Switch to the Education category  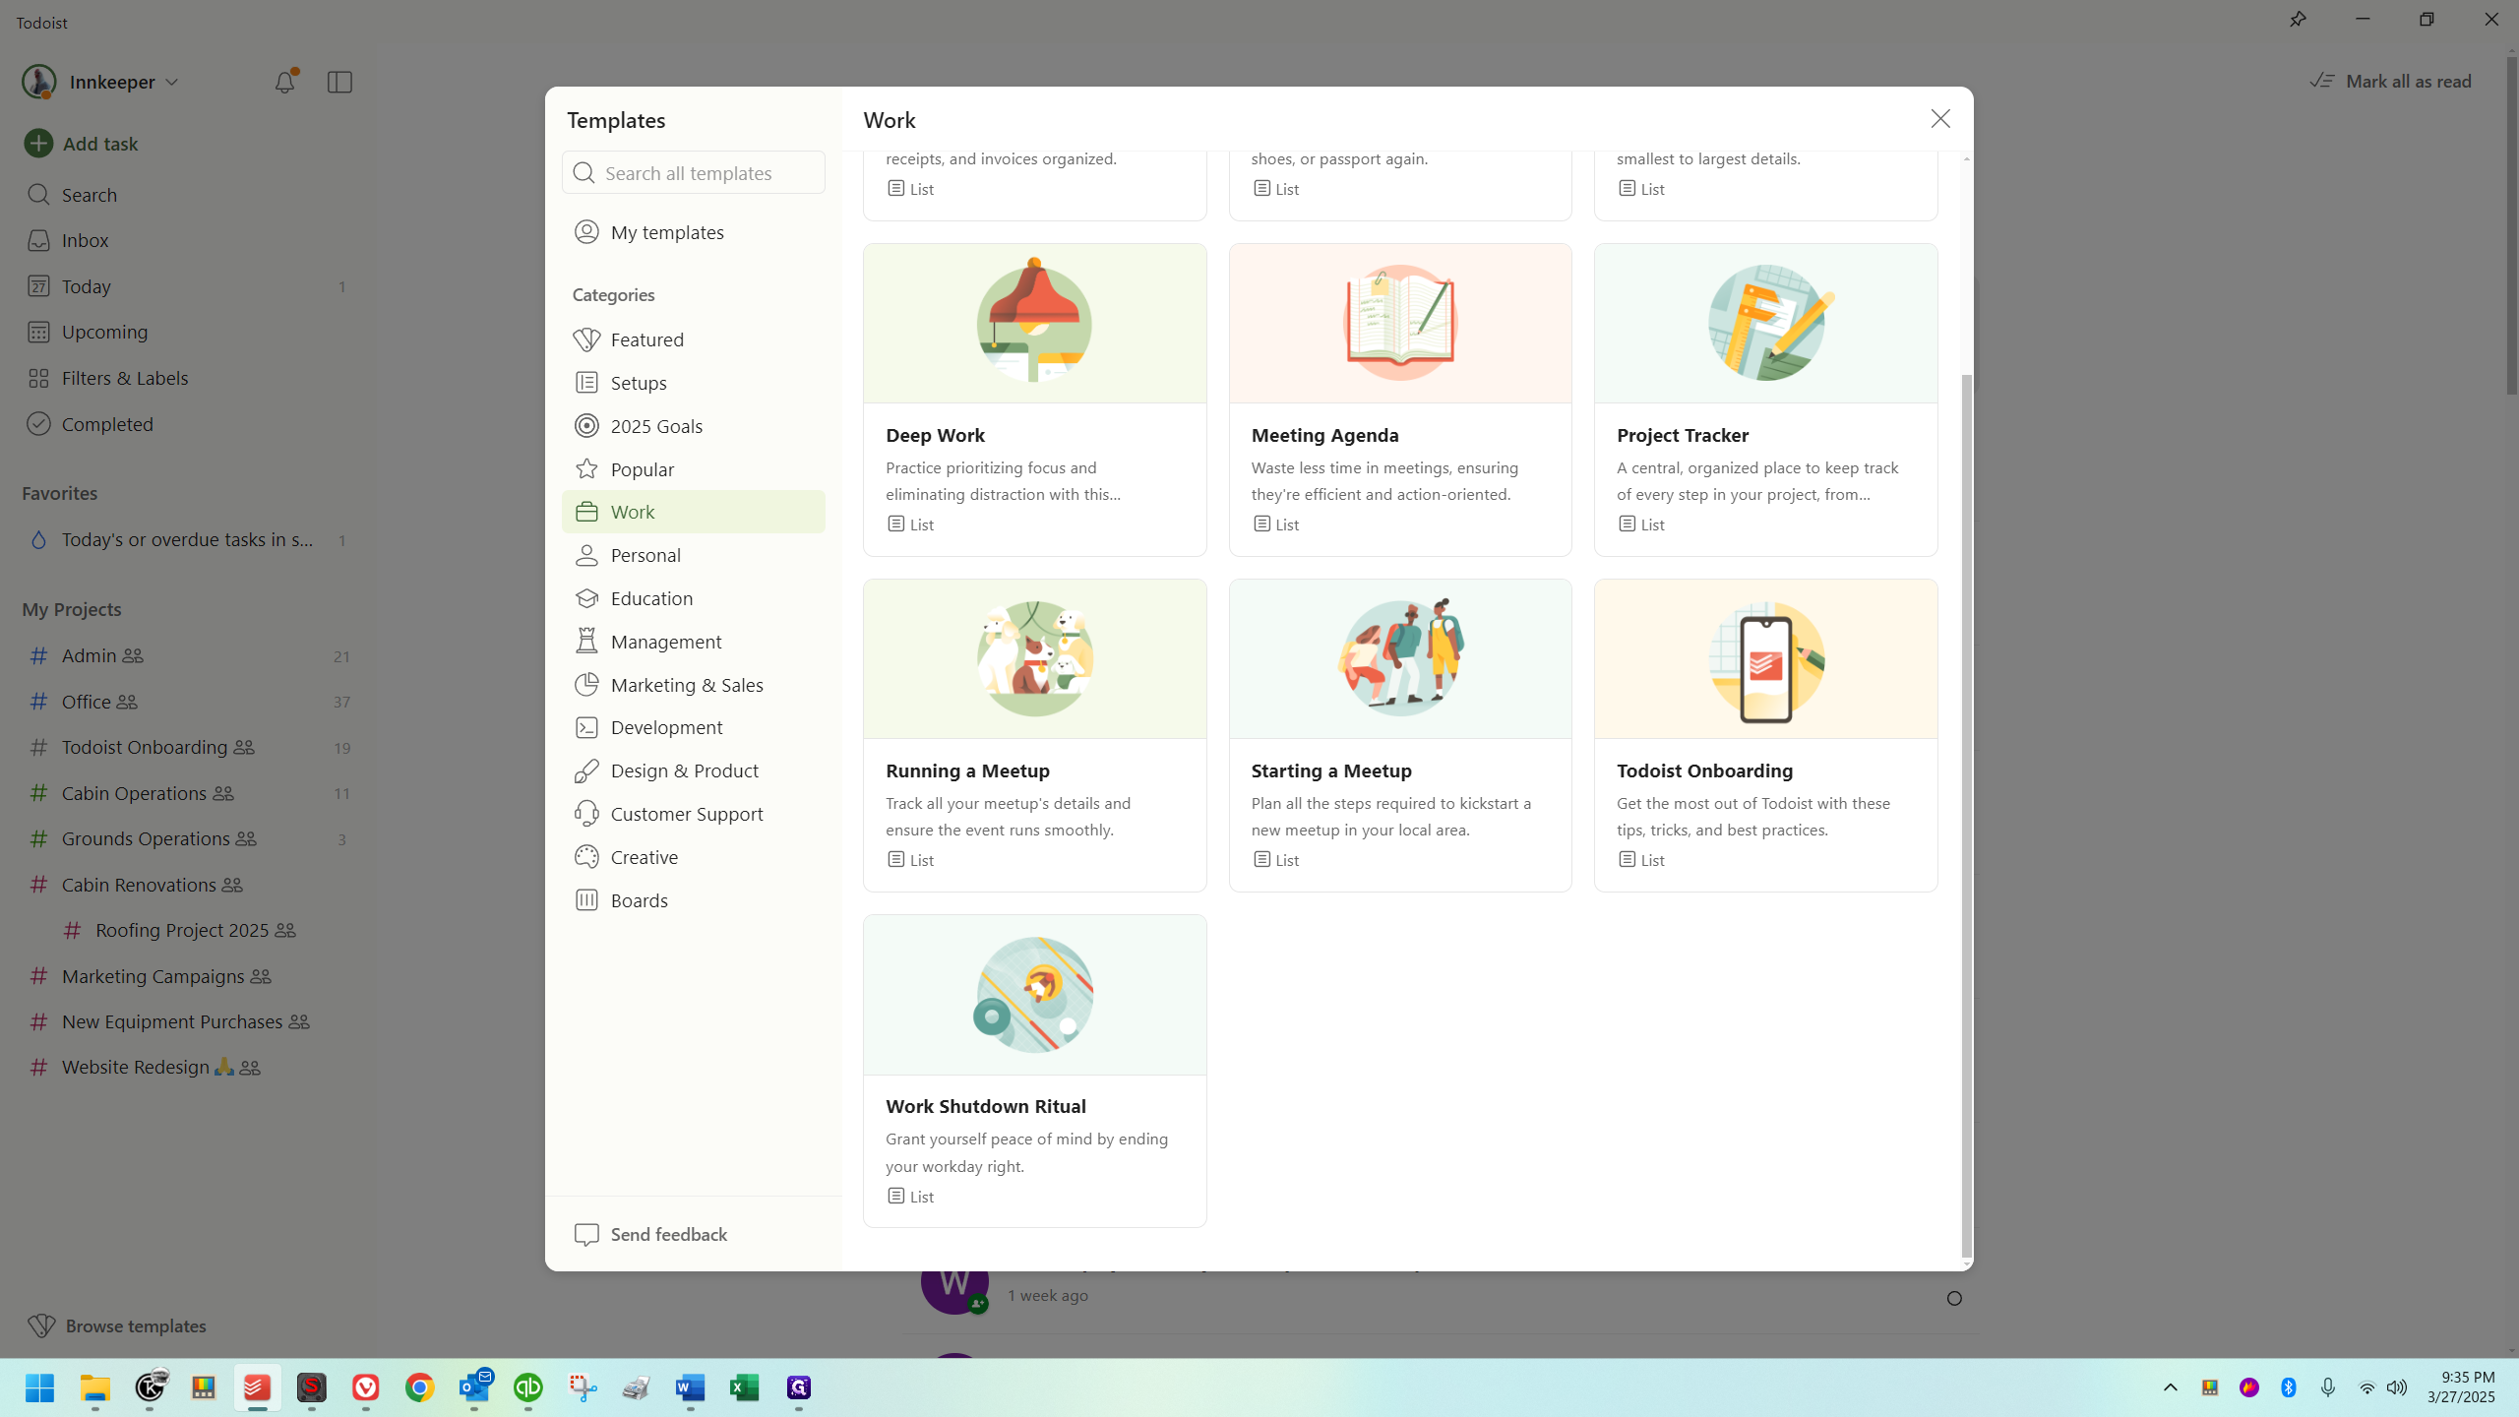coord(694,598)
